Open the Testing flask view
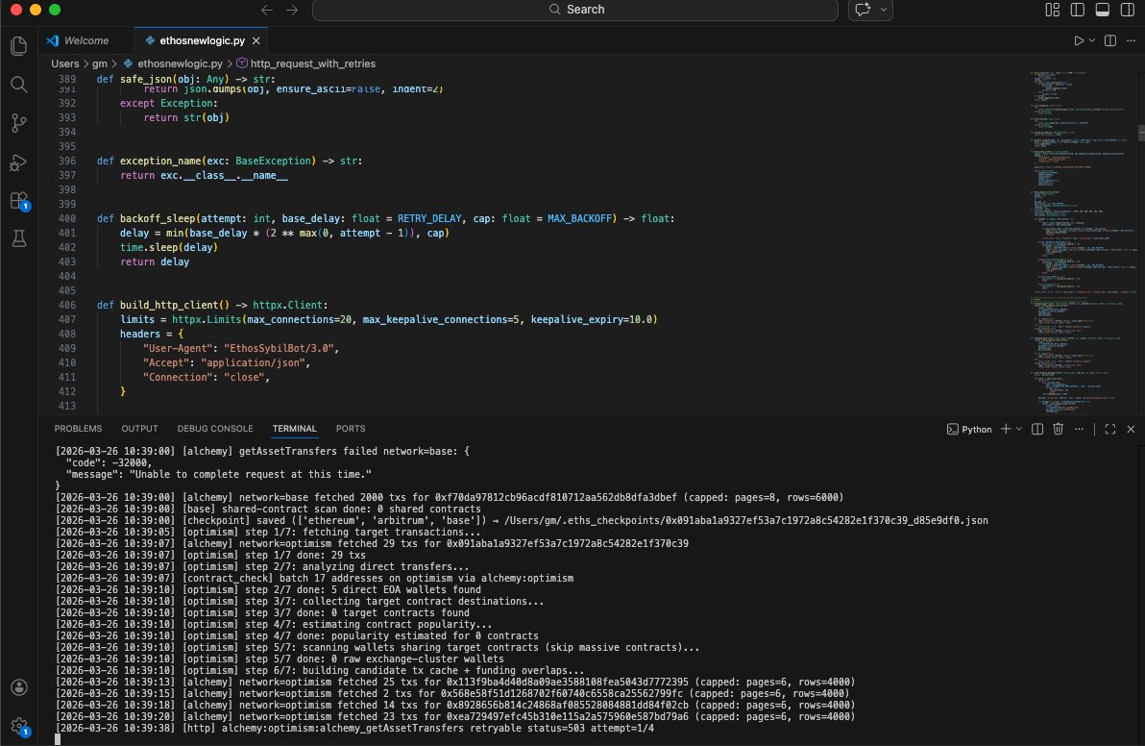Viewport: 1145px width, 746px height. point(19,238)
